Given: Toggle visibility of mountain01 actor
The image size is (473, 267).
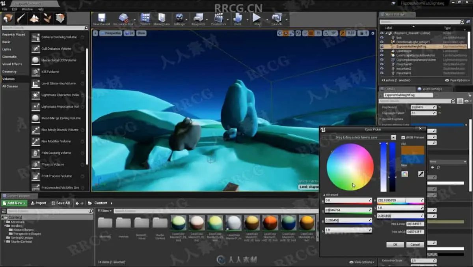Looking at the screenshot, I should point(382,64).
